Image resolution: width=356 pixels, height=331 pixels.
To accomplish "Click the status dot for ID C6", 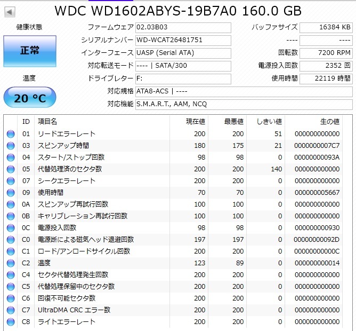I will coord(11,298).
